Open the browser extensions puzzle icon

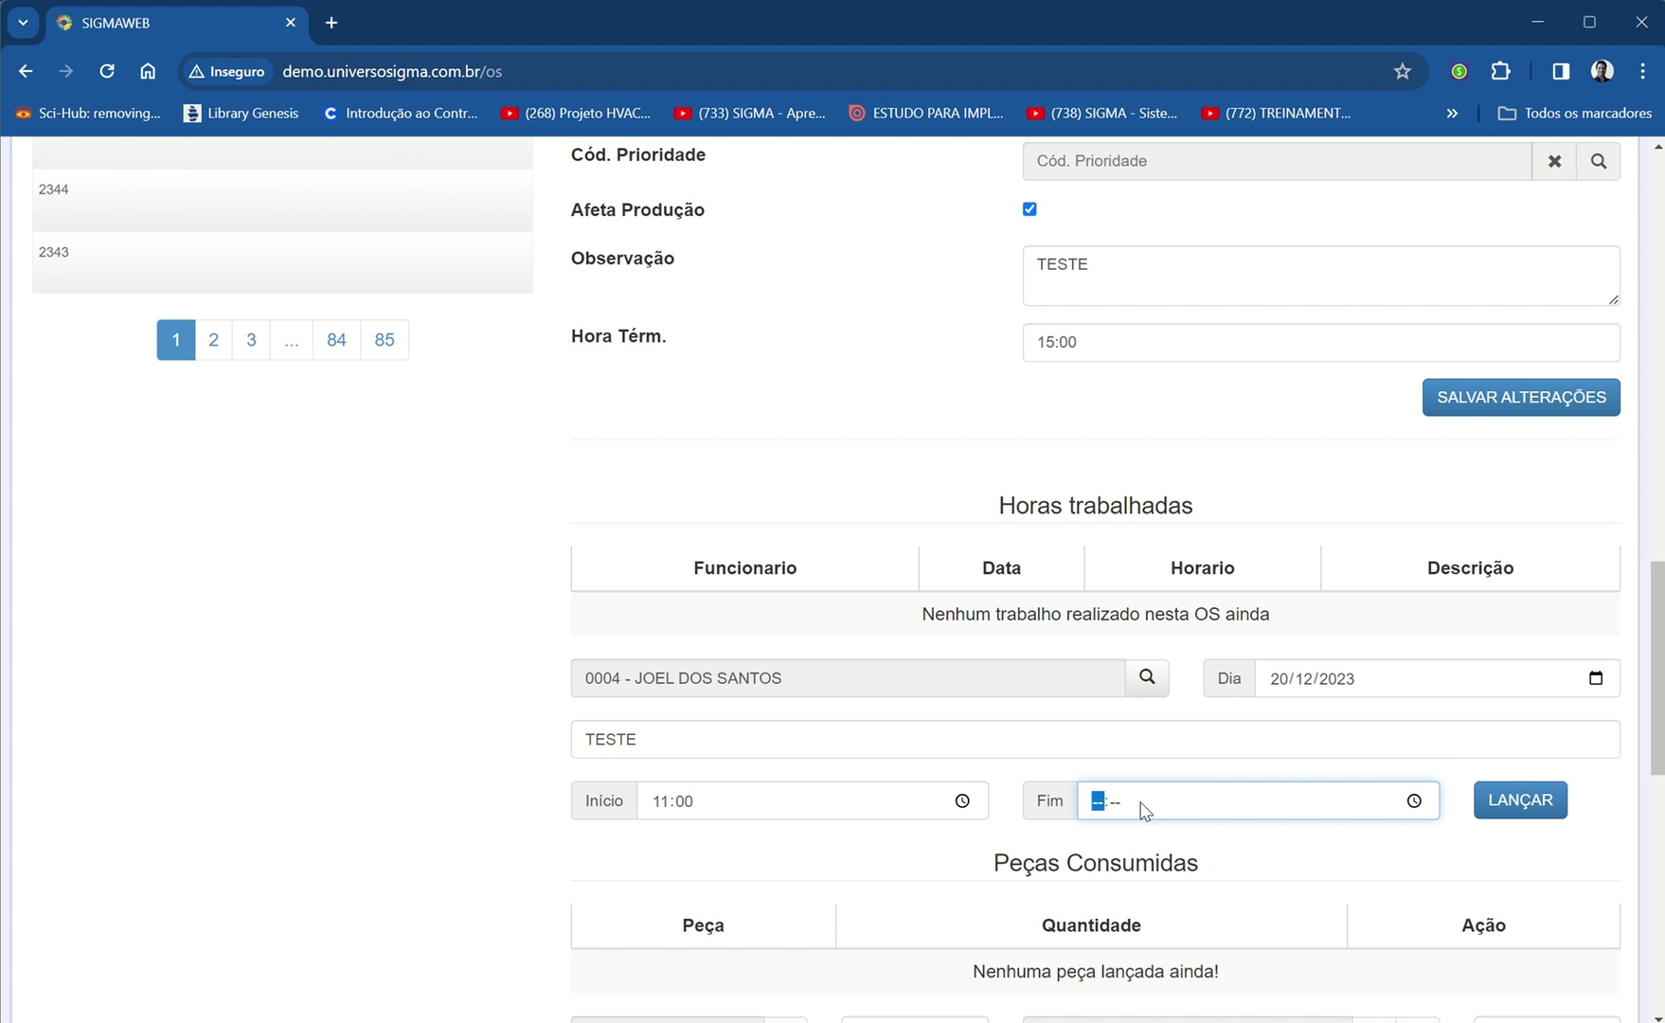[x=1501, y=71]
